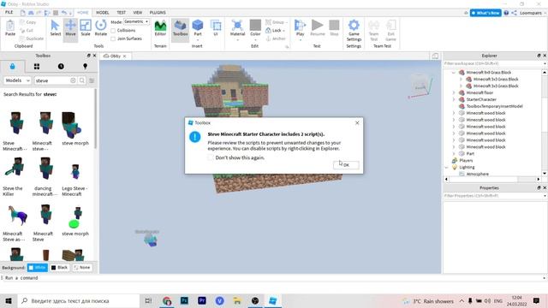This screenshot has height=308, width=548.
Task: Check Don't show this again
Action: tap(211, 157)
